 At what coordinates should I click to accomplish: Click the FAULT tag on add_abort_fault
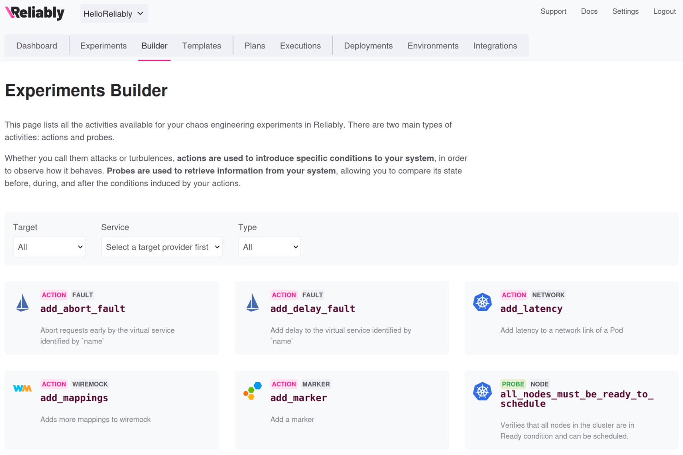[83, 295]
